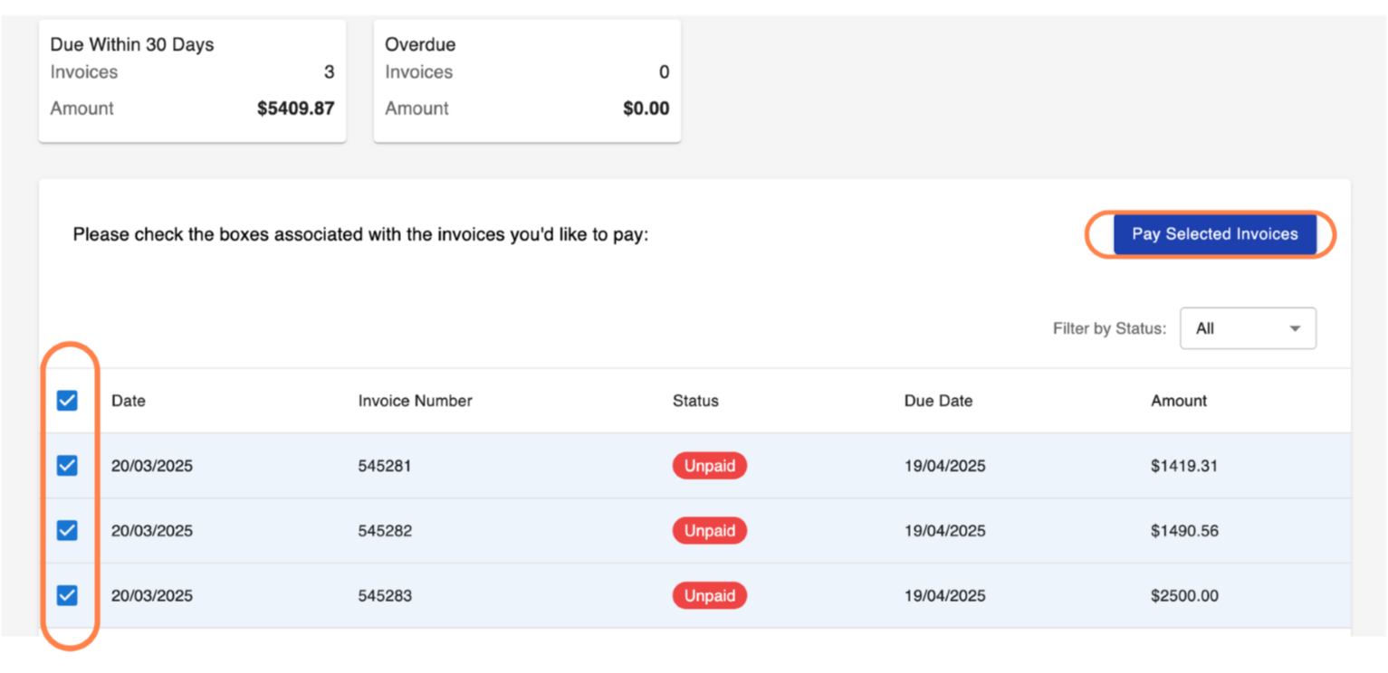Click the Amount column header

click(x=1179, y=401)
